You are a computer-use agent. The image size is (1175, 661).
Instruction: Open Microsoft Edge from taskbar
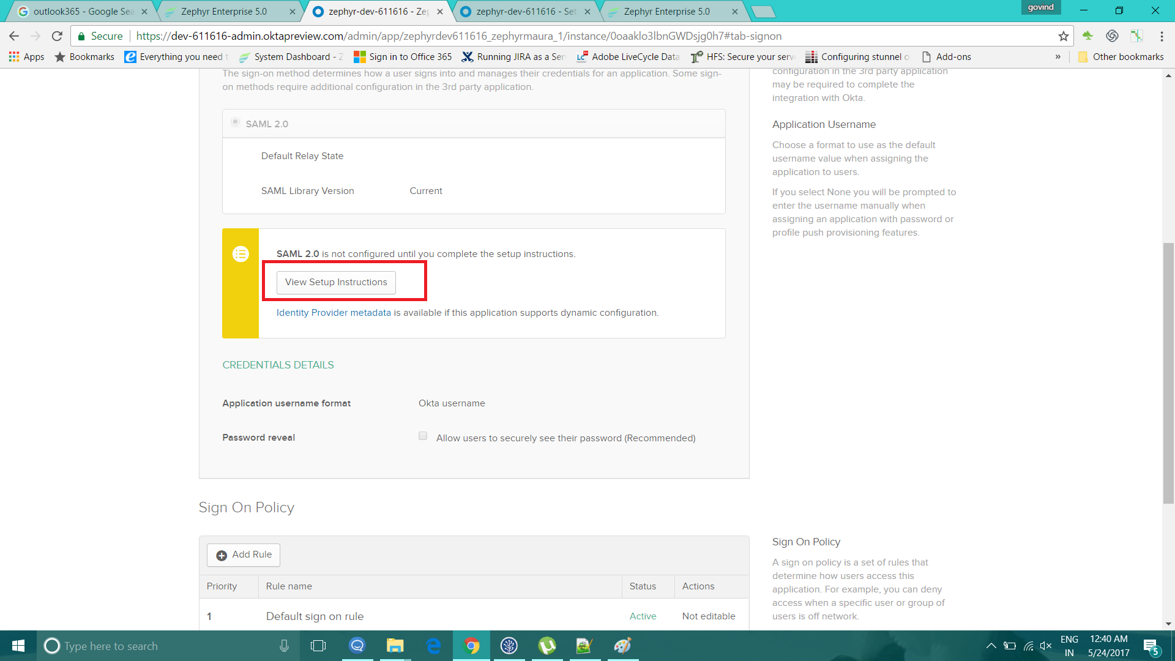click(x=433, y=646)
